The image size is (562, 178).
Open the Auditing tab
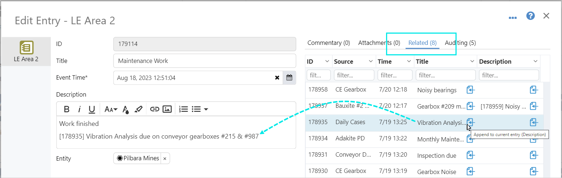click(x=460, y=43)
